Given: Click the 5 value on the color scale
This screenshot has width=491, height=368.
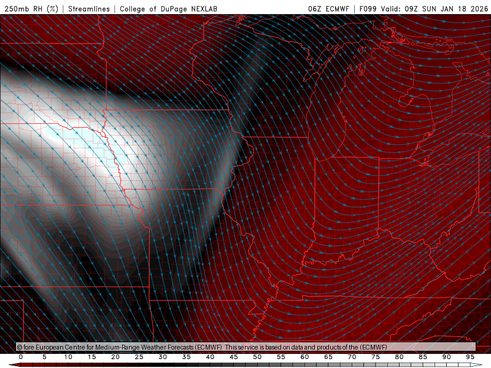Looking at the screenshot, I should click(x=44, y=357).
